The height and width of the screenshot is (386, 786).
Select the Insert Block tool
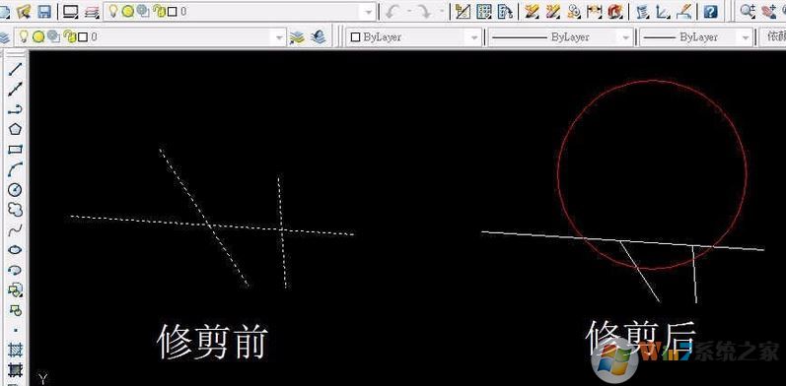pyautogui.click(x=16, y=289)
